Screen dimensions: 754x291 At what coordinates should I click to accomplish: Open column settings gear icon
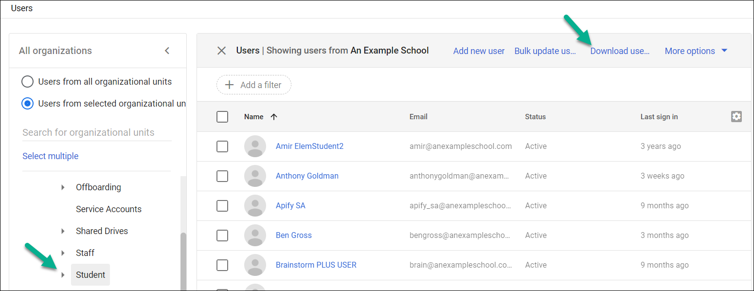point(736,116)
